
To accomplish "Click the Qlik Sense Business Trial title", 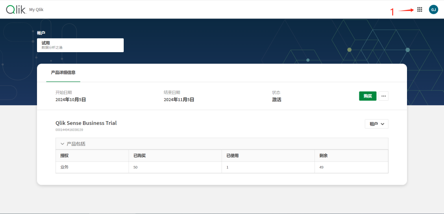I will 86,123.
